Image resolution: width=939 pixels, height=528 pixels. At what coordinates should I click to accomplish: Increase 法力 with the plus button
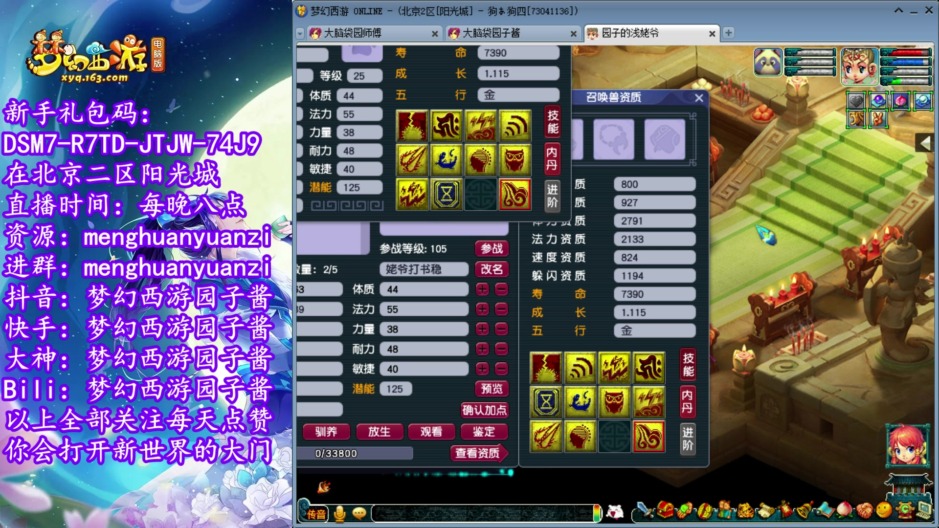coord(482,309)
